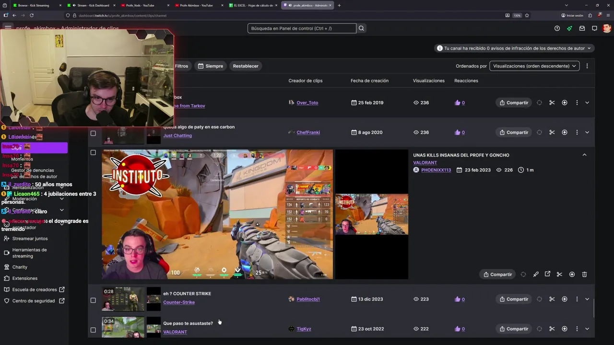The height and width of the screenshot is (345, 614).
Task: Collapse the expanded 'UNAS KILLS INSANAS' clip
Action: [584, 155]
